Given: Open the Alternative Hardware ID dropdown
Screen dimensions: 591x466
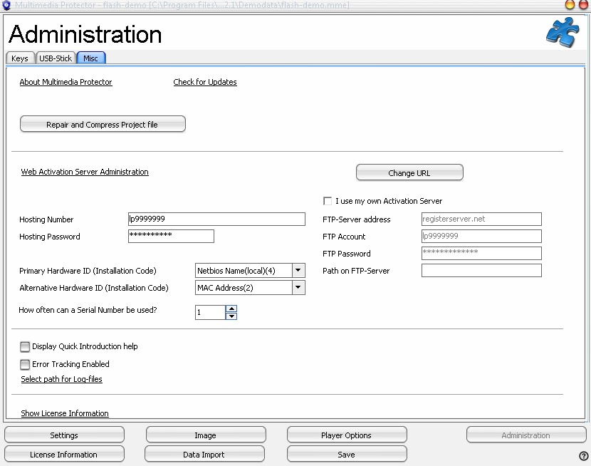Looking at the screenshot, I should [x=298, y=288].
